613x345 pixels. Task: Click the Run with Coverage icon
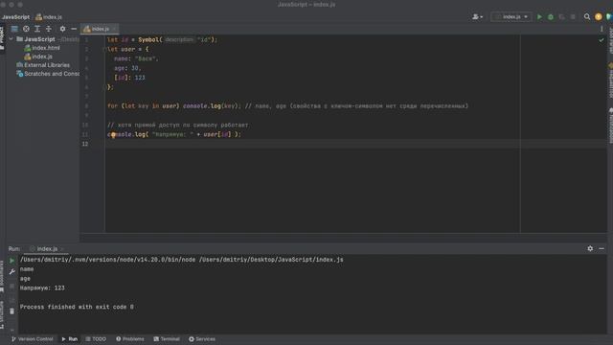click(x=562, y=17)
